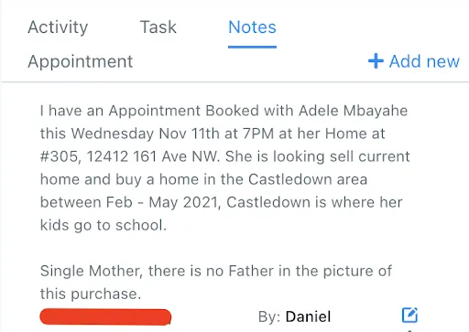Click the "By:" label
Viewport: 469px width, 332px height.
[269, 316]
